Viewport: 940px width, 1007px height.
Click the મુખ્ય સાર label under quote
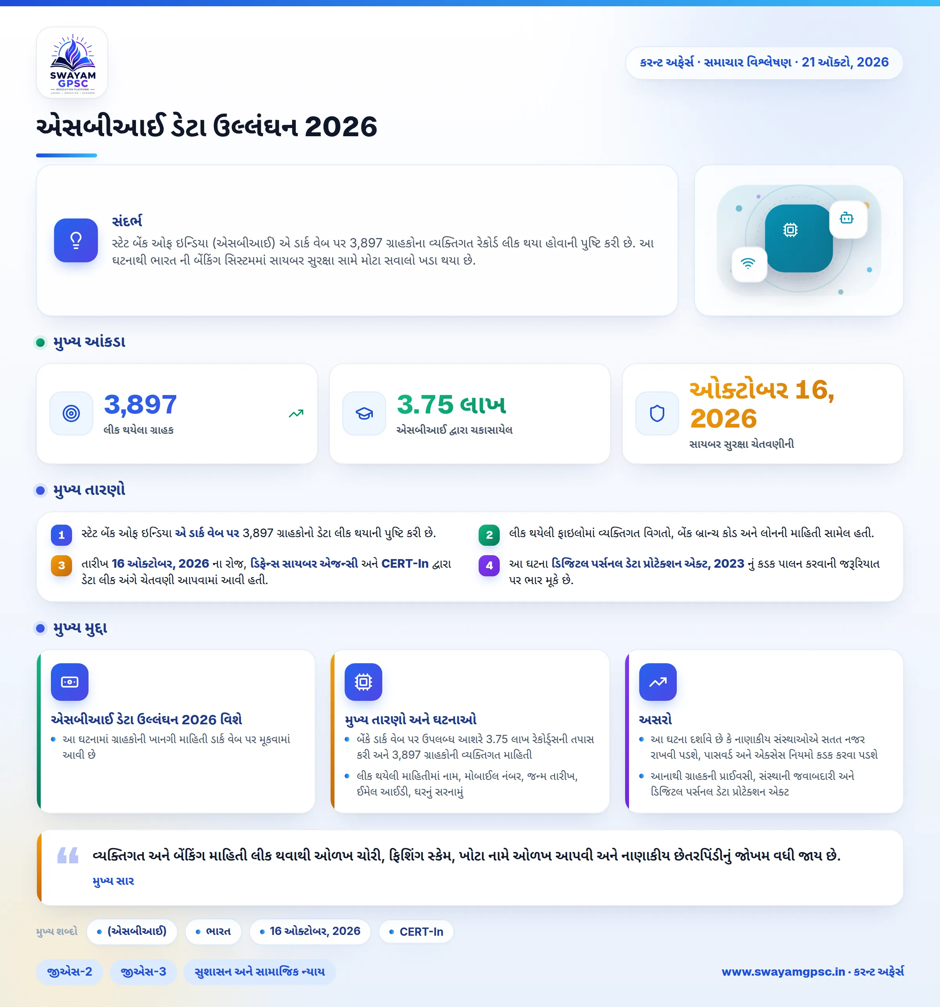point(113,881)
